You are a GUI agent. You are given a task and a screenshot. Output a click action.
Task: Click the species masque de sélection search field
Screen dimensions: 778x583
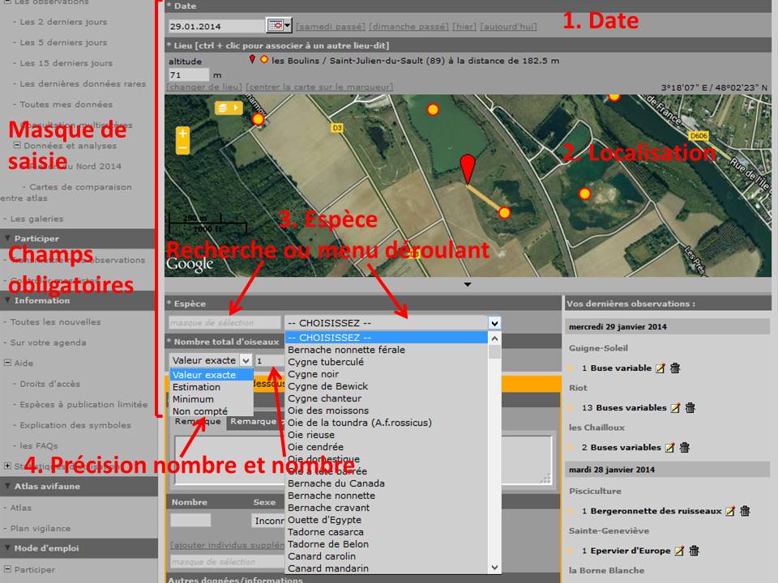click(224, 323)
